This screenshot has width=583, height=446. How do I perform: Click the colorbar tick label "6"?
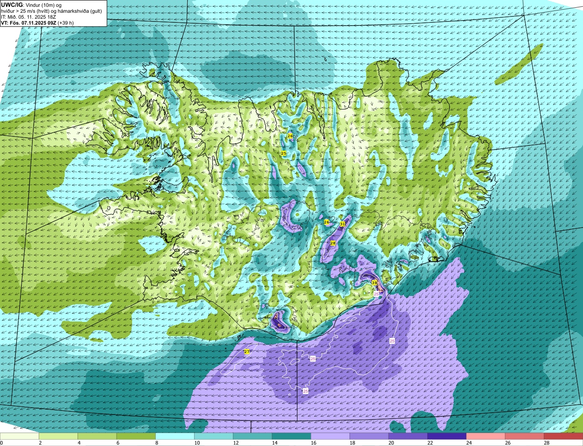coord(118,443)
